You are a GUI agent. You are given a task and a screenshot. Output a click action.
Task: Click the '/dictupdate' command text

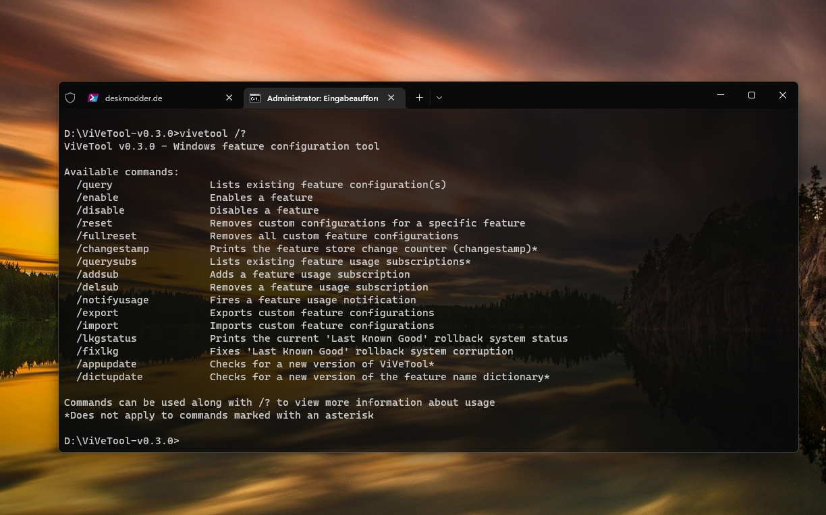pyautogui.click(x=109, y=377)
